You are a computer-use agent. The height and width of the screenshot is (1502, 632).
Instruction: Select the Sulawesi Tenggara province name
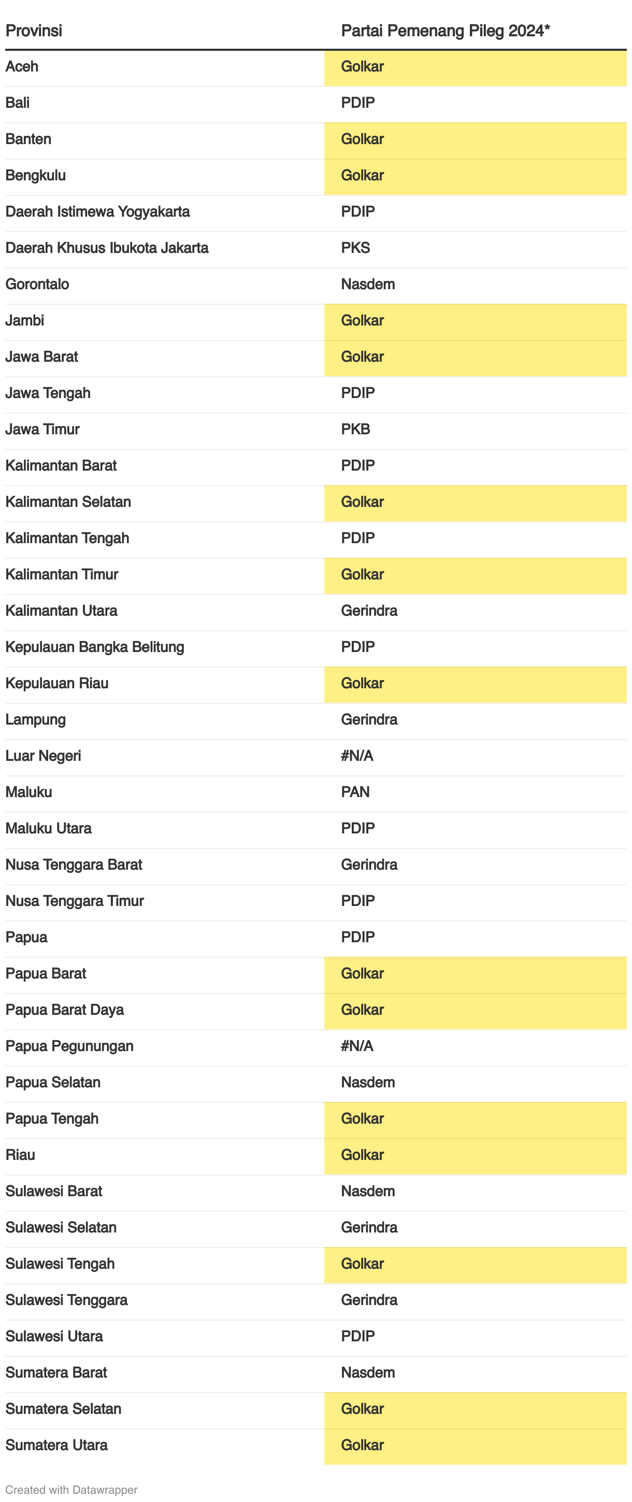click(66, 1300)
